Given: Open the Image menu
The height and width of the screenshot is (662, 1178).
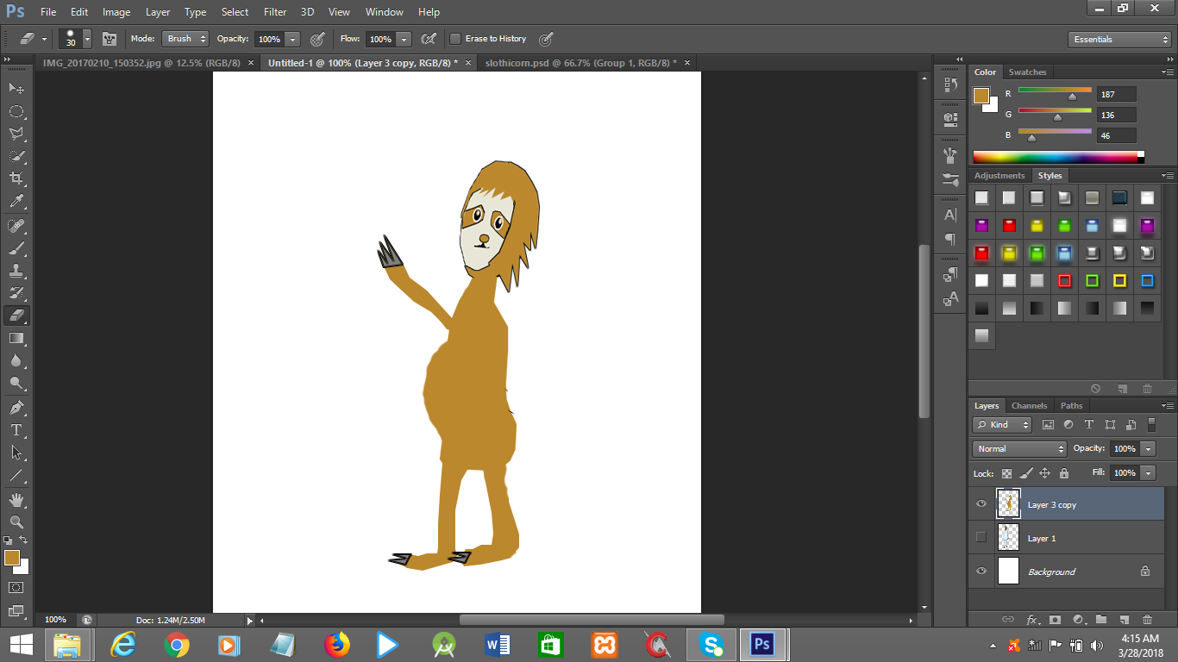Looking at the screenshot, I should coord(116,12).
